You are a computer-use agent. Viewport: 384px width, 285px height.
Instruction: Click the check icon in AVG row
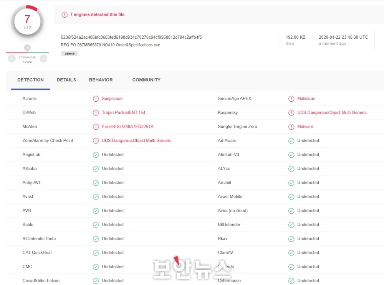pyautogui.click(x=96, y=211)
